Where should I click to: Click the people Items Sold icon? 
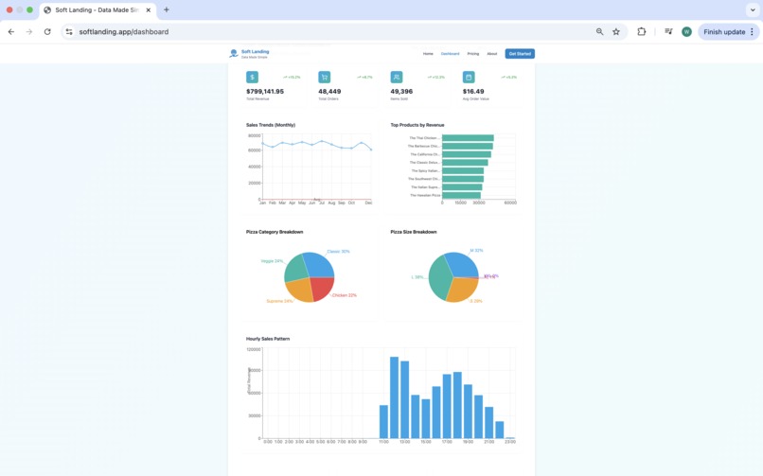[x=396, y=78]
